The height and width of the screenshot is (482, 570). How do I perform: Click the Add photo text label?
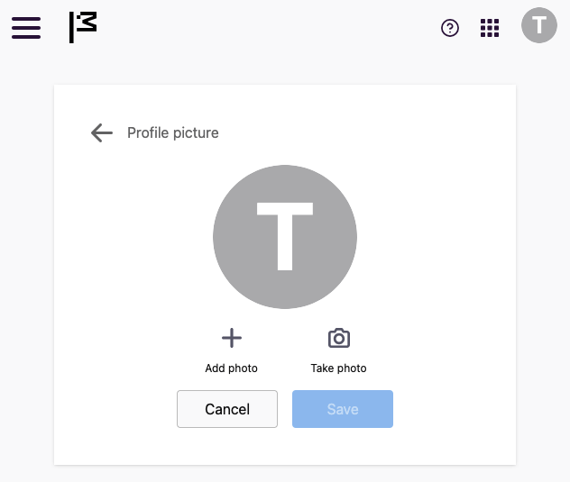[x=231, y=368]
